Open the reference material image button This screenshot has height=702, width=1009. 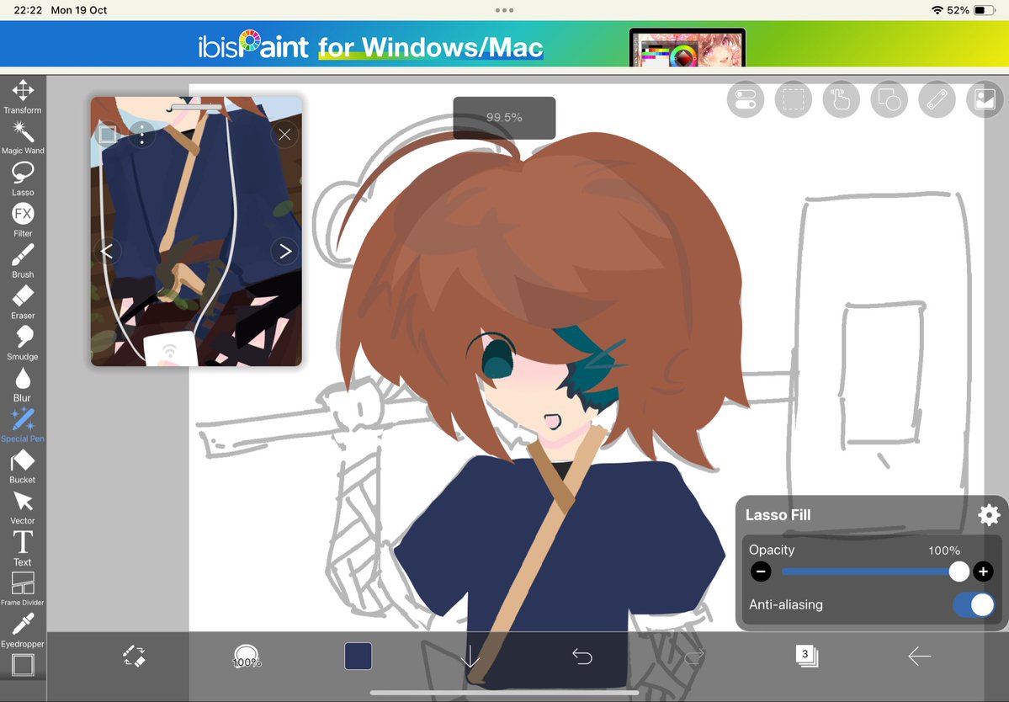click(x=985, y=99)
